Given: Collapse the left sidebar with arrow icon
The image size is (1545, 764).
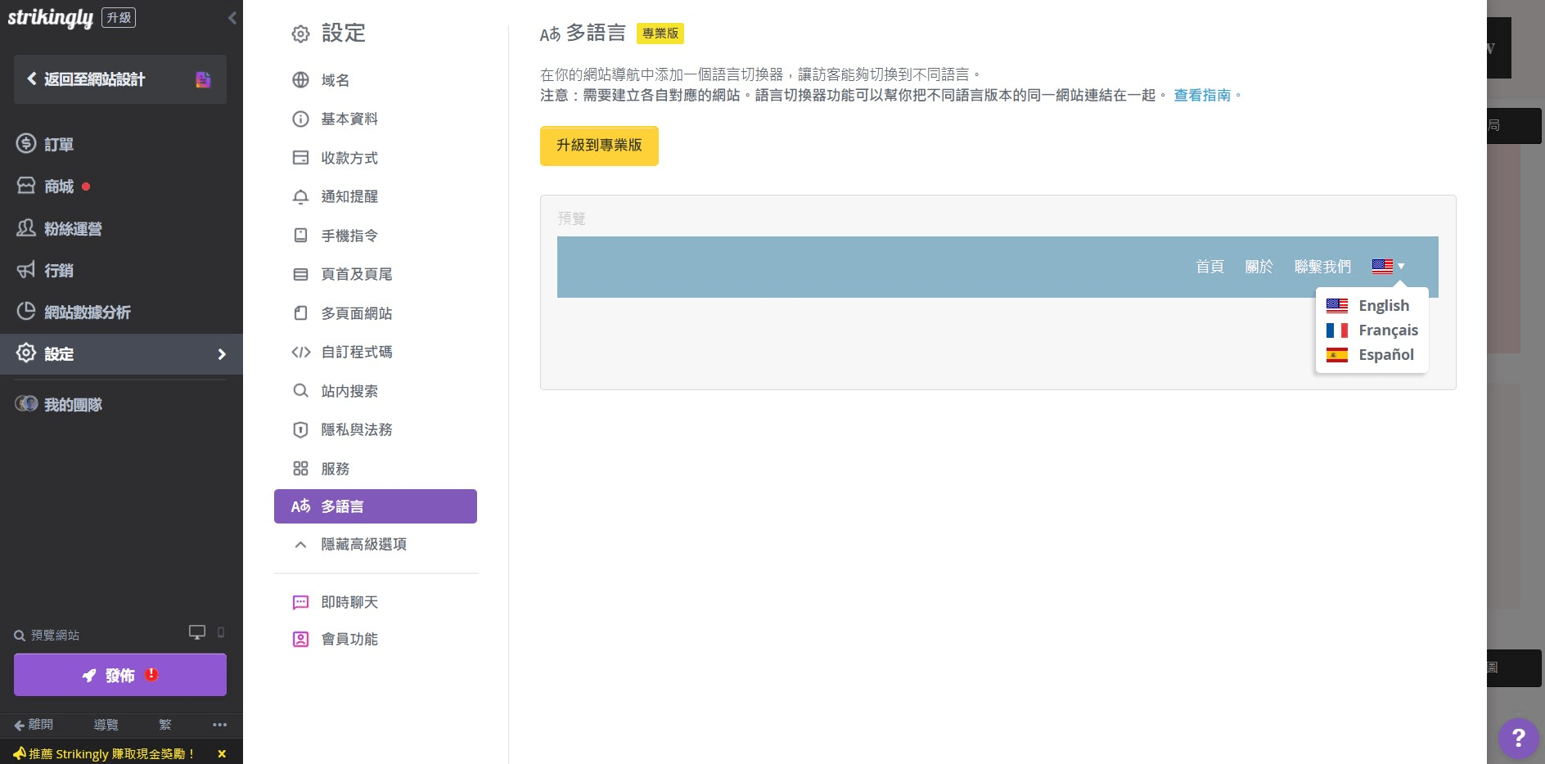Looking at the screenshot, I should [x=232, y=18].
